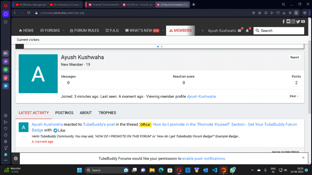Click the second carousel dot indicator
The image size is (312, 175).
(162, 47)
